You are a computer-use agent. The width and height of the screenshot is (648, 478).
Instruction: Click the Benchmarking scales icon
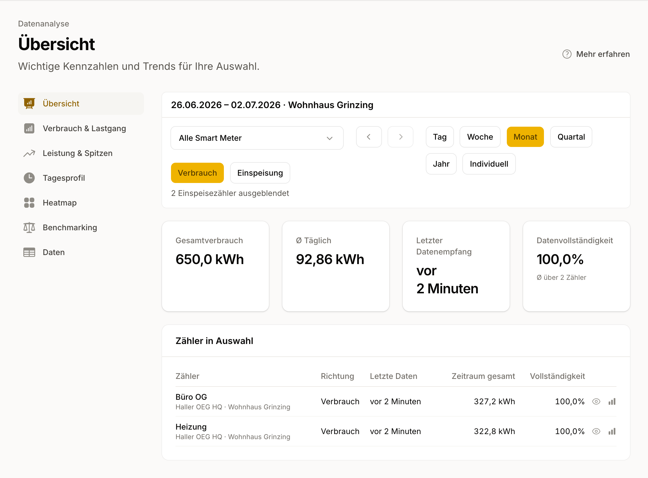(29, 228)
